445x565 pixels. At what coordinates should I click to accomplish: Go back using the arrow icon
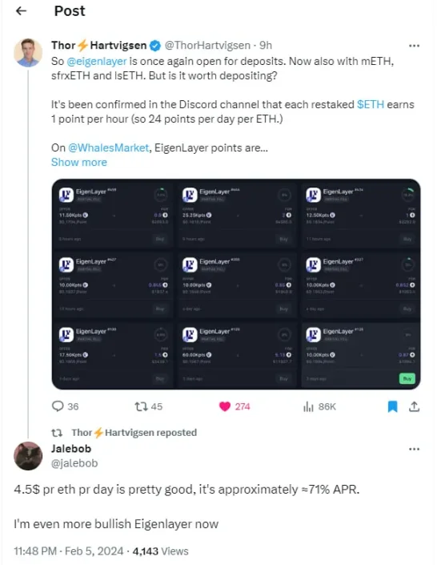coord(22,11)
